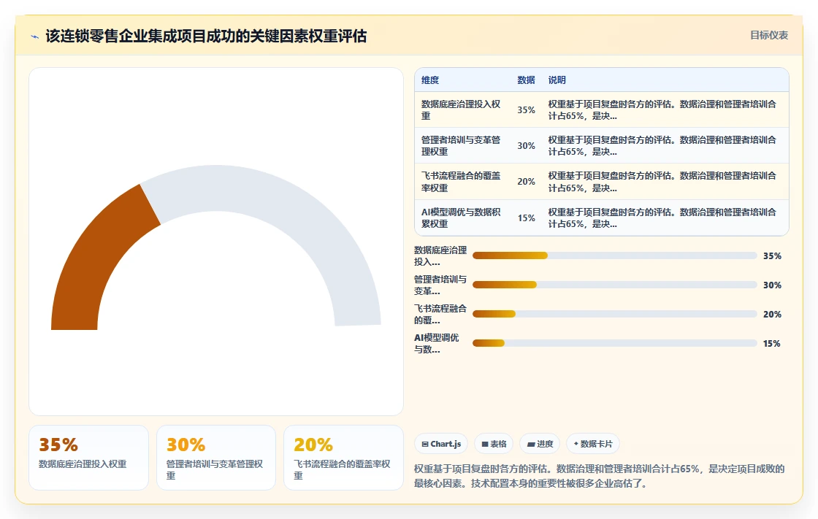Image resolution: width=818 pixels, height=519 pixels.
Task: Click the 30% value in the table
Action: pyautogui.click(x=526, y=146)
